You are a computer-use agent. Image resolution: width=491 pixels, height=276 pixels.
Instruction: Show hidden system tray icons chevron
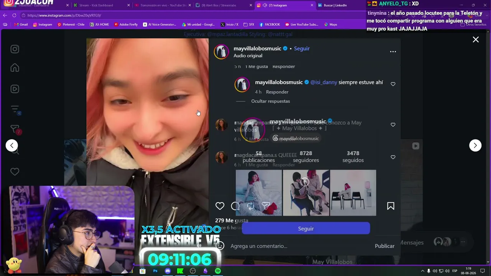tap(423, 271)
